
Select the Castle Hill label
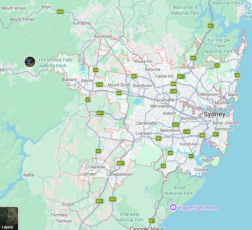(x=164, y=76)
